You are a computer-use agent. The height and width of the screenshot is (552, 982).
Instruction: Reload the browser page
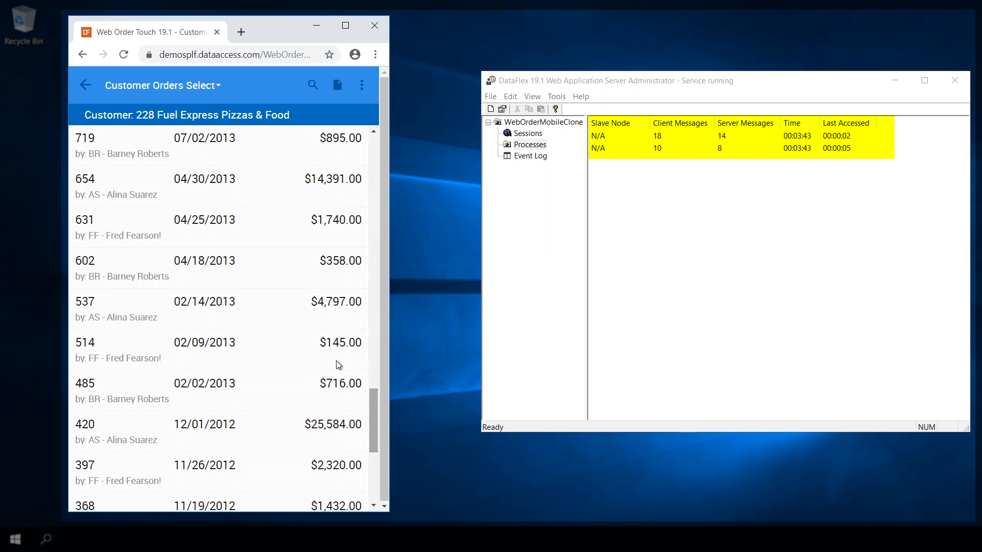point(124,55)
